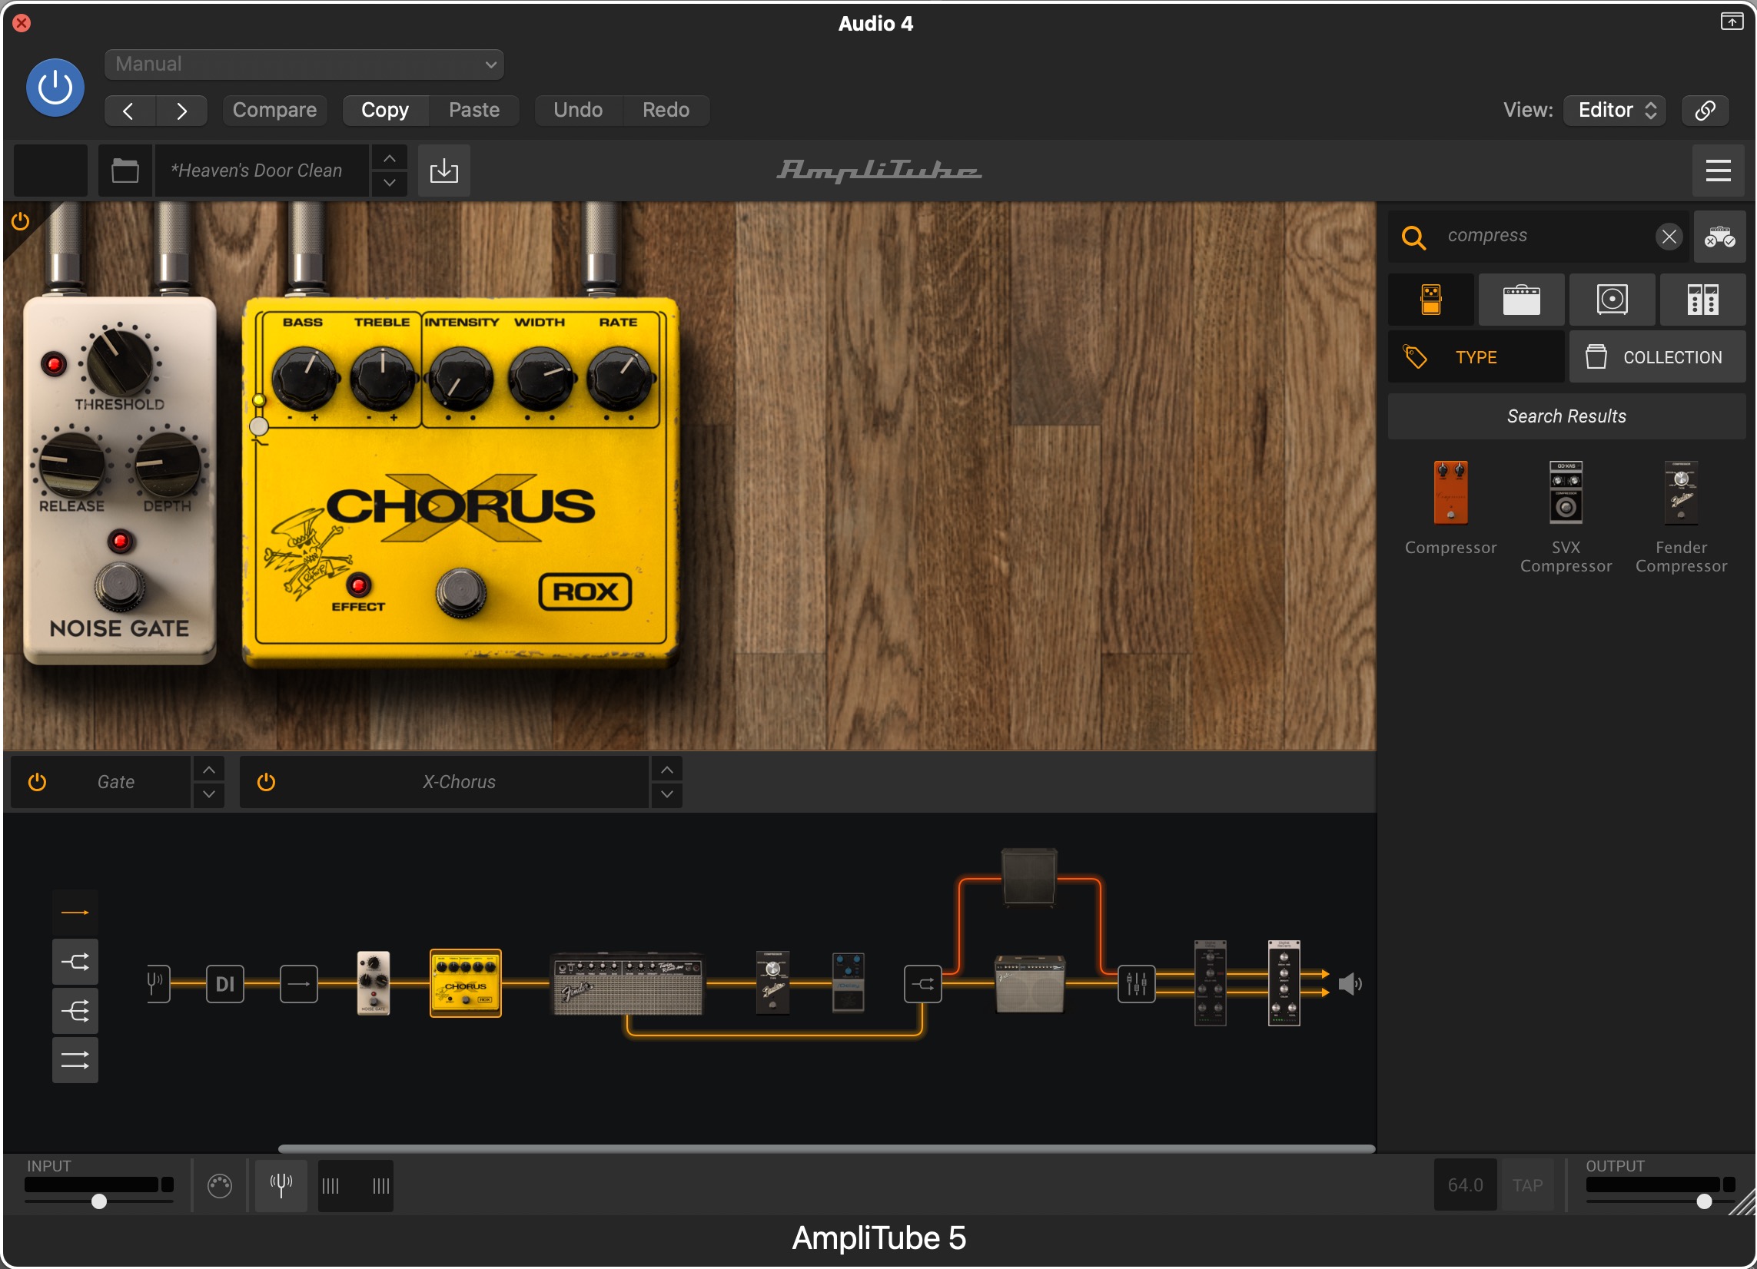
Task: Choose the three-way split routing icon
Action: click(x=75, y=1011)
